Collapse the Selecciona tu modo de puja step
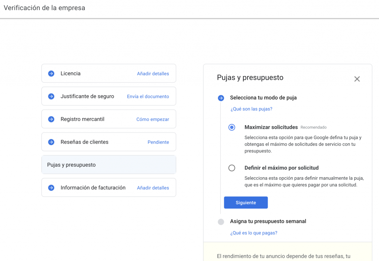The width and height of the screenshot is (379, 261). tap(263, 98)
